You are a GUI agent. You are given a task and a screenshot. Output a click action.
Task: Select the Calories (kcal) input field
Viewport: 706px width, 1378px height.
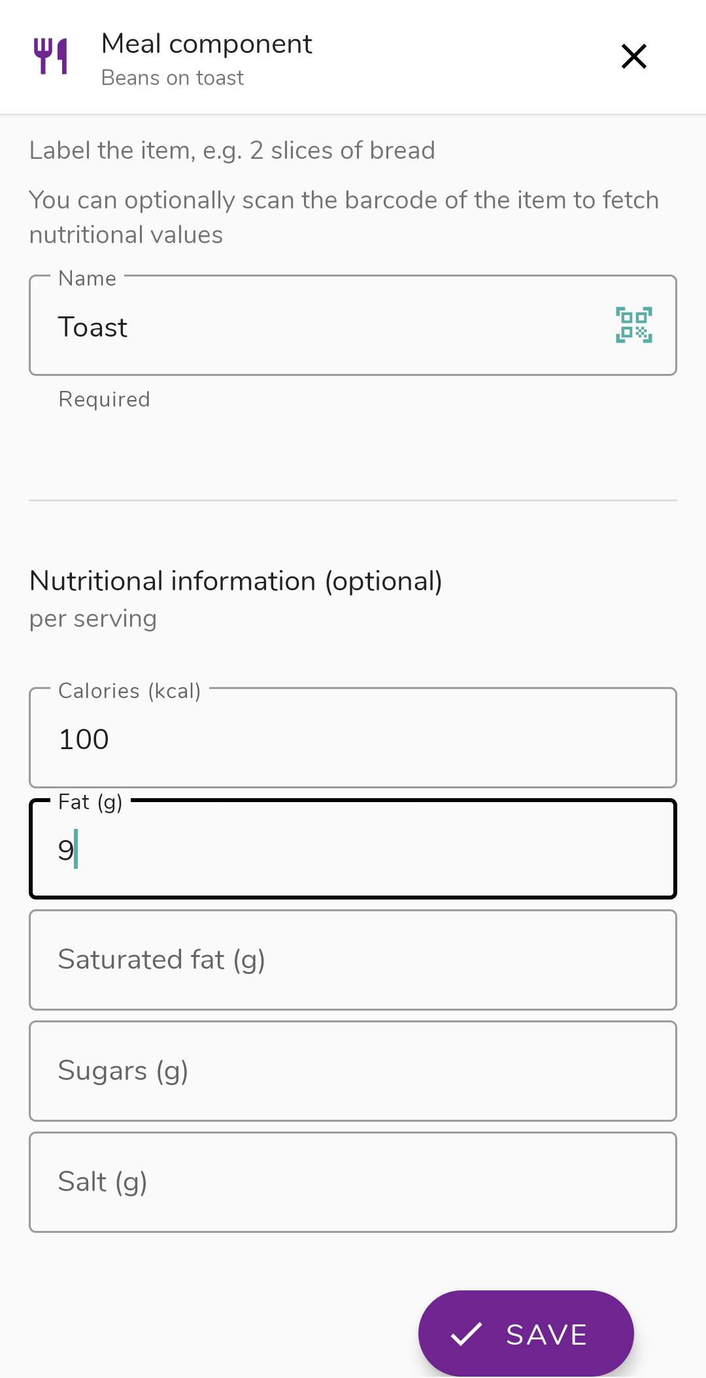coord(353,737)
